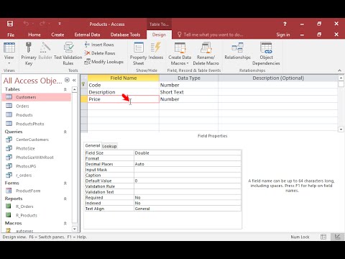Open the External Data ribbon tab
The image size is (345, 259).
click(87, 35)
